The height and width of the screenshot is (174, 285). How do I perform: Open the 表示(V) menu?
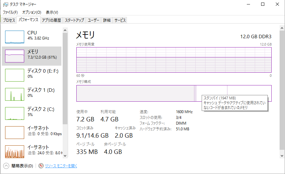(x=52, y=12)
